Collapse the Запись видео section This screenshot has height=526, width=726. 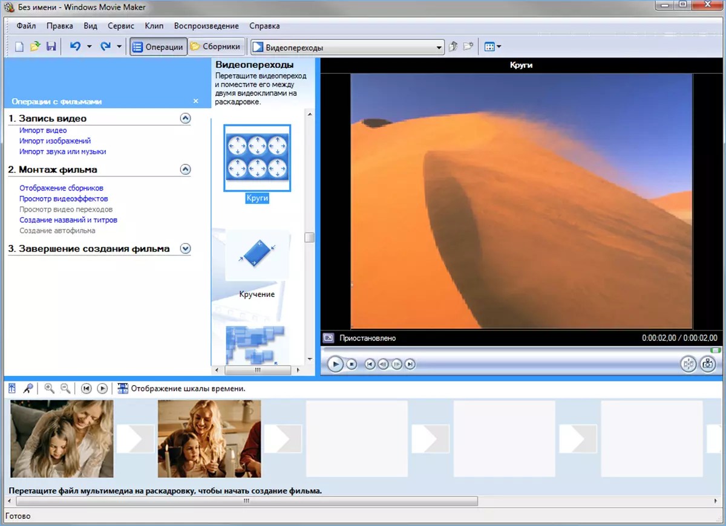185,119
